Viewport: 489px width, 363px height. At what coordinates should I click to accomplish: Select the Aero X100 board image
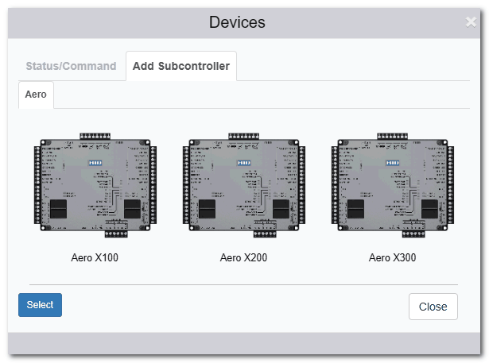[95, 183]
